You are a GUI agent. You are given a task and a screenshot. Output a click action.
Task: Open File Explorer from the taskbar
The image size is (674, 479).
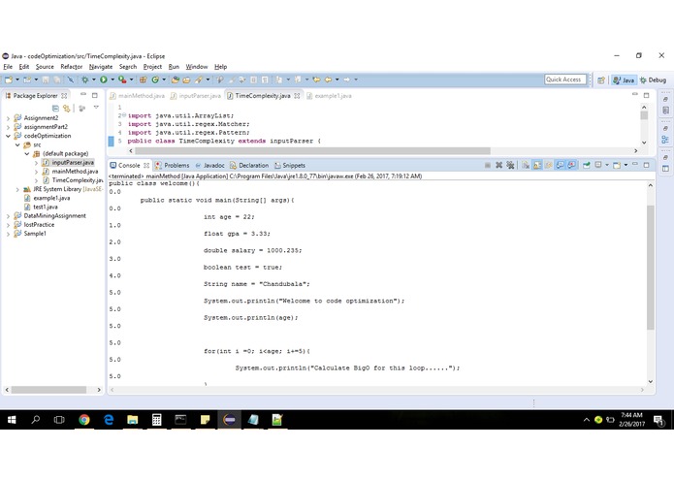point(133,419)
